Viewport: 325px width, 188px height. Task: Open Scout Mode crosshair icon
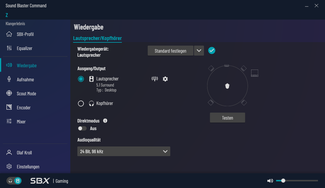point(9,93)
